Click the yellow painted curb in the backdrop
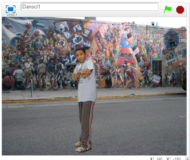 coord(94,98)
